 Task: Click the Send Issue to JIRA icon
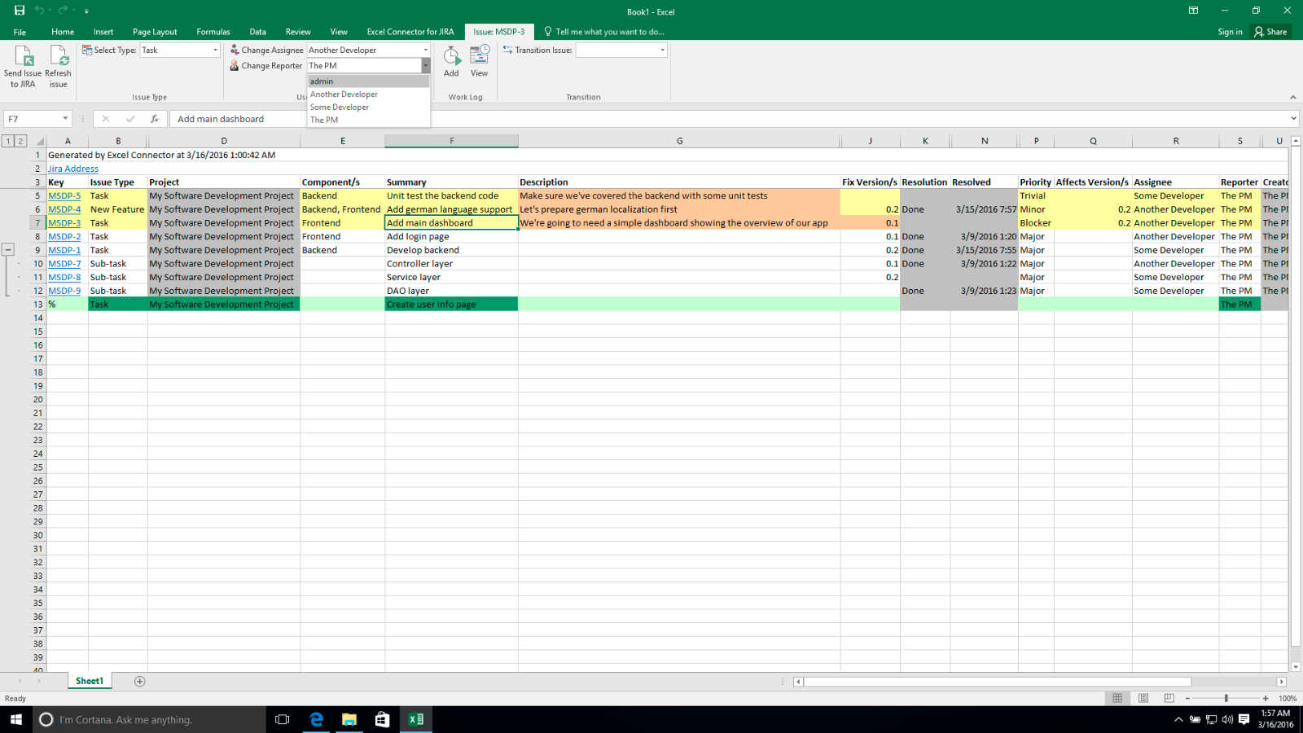coord(23,57)
